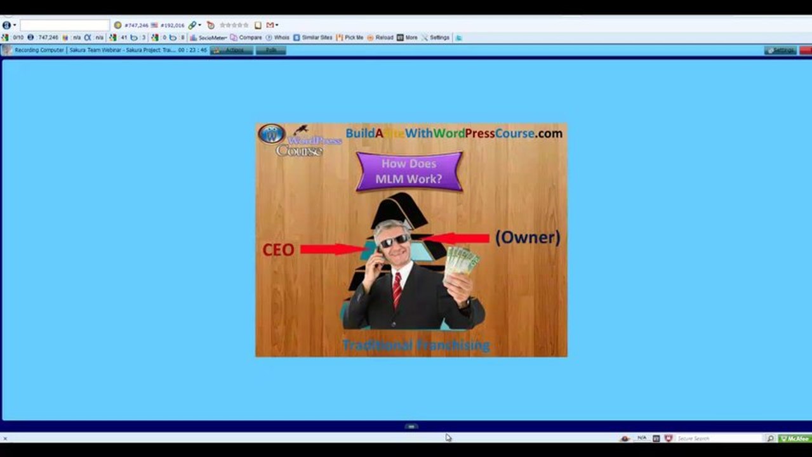Click the small handle on bottom dark bar

click(x=411, y=427)
